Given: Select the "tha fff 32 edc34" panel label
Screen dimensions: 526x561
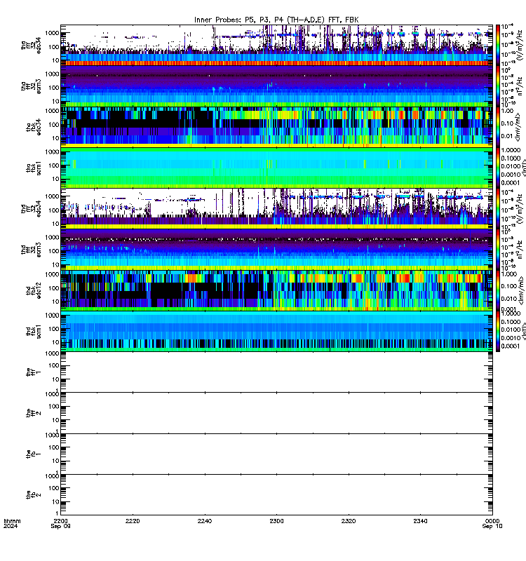Looking at the screenshot, I should (x=31, y=46).
